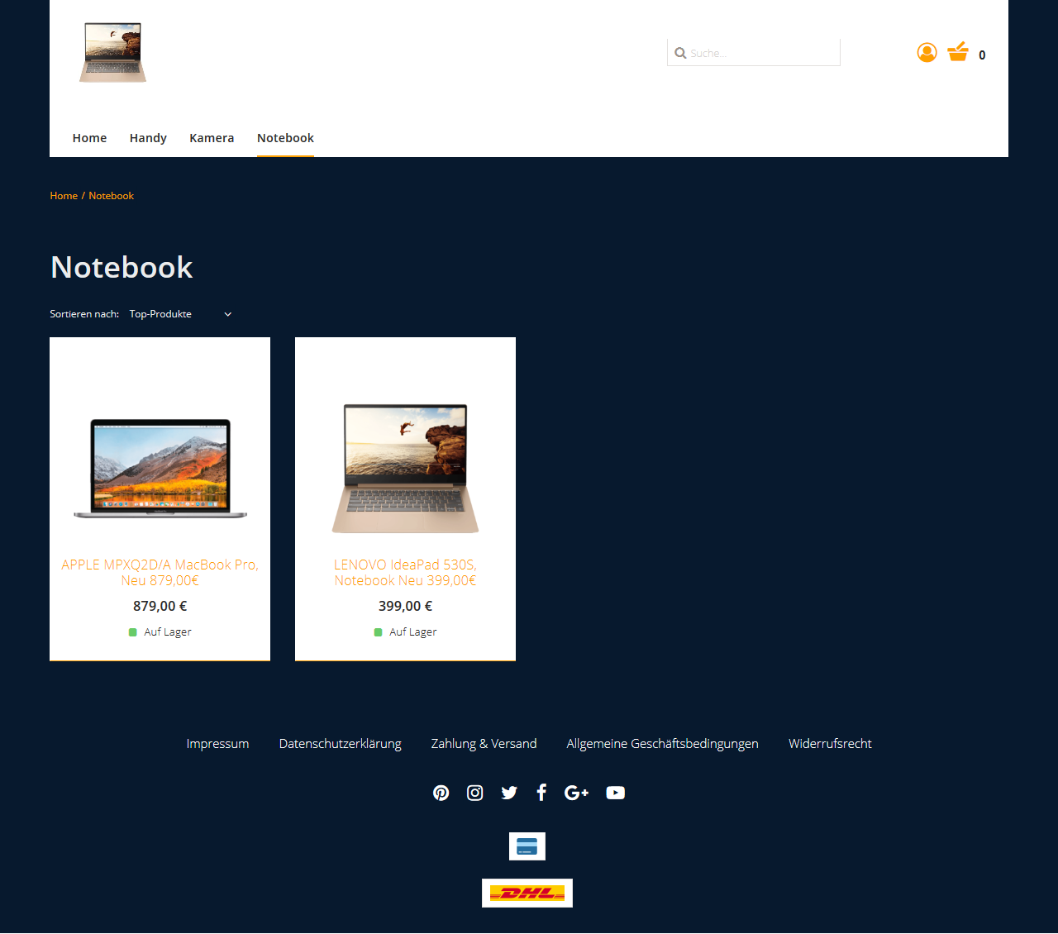Click the Sortieren nach label
Viewport: 1058px width, 934px height.
click(84, 314)
